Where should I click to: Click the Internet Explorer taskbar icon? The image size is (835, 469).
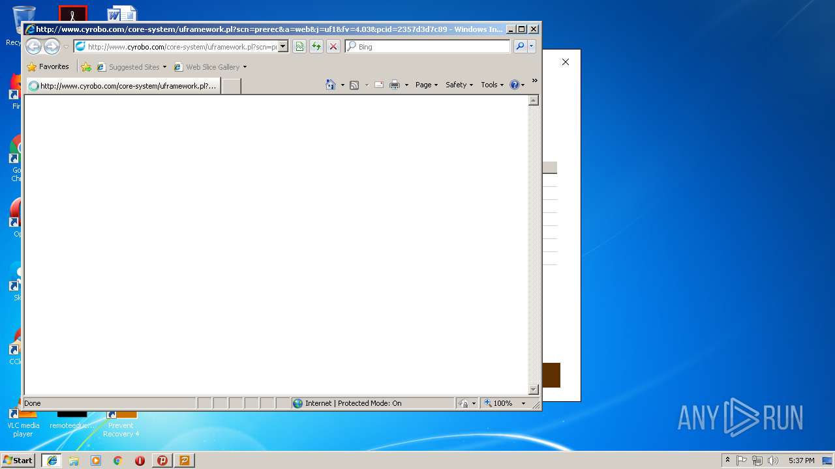click(52, 460)
